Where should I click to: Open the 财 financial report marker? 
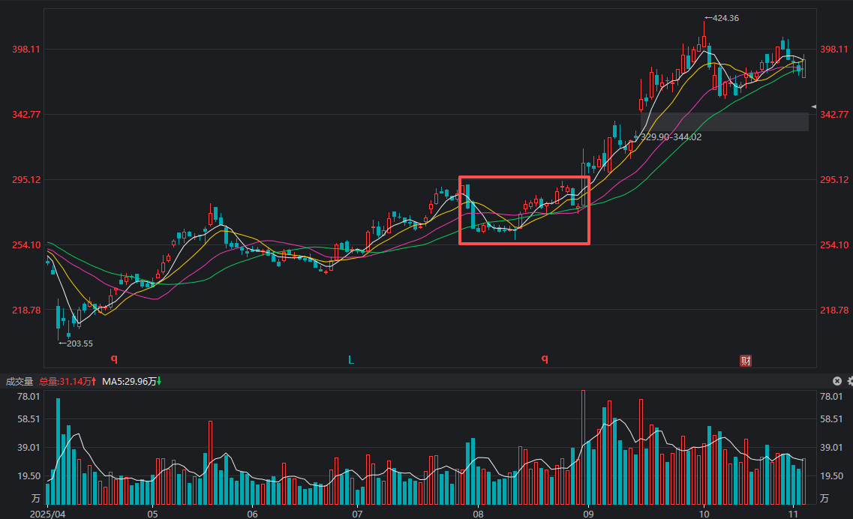click(x=746, y=361)
